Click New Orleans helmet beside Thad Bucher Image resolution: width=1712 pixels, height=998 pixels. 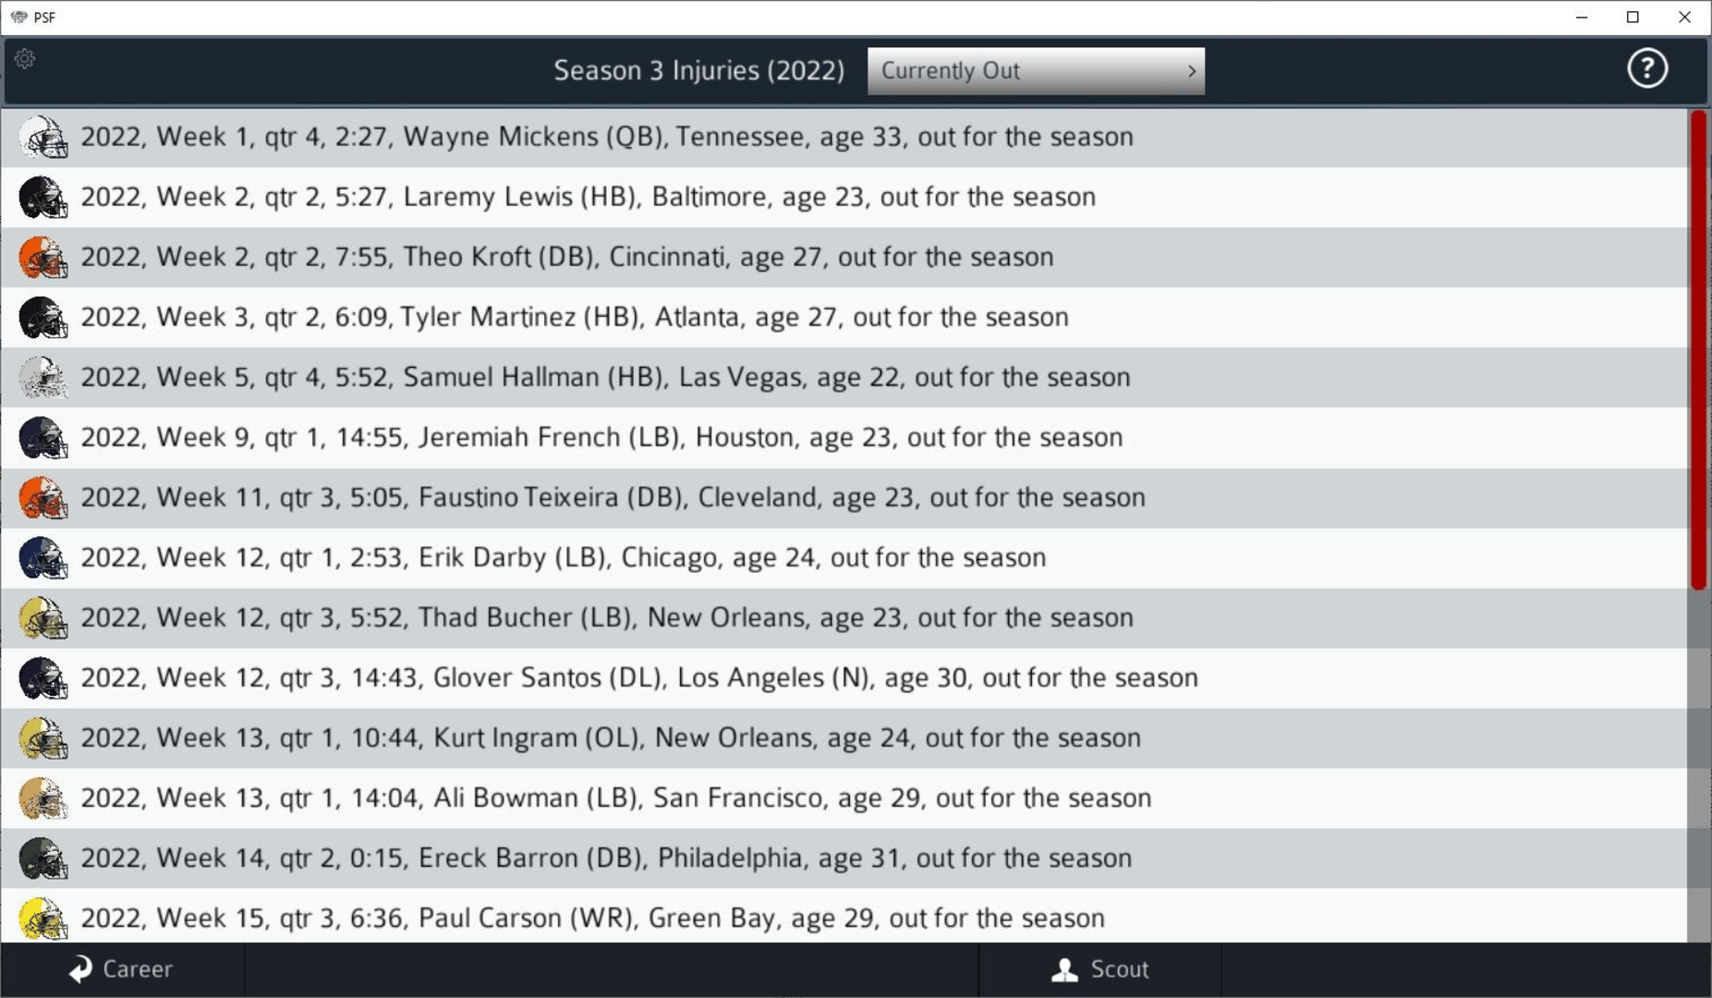[x=42, y=618]
